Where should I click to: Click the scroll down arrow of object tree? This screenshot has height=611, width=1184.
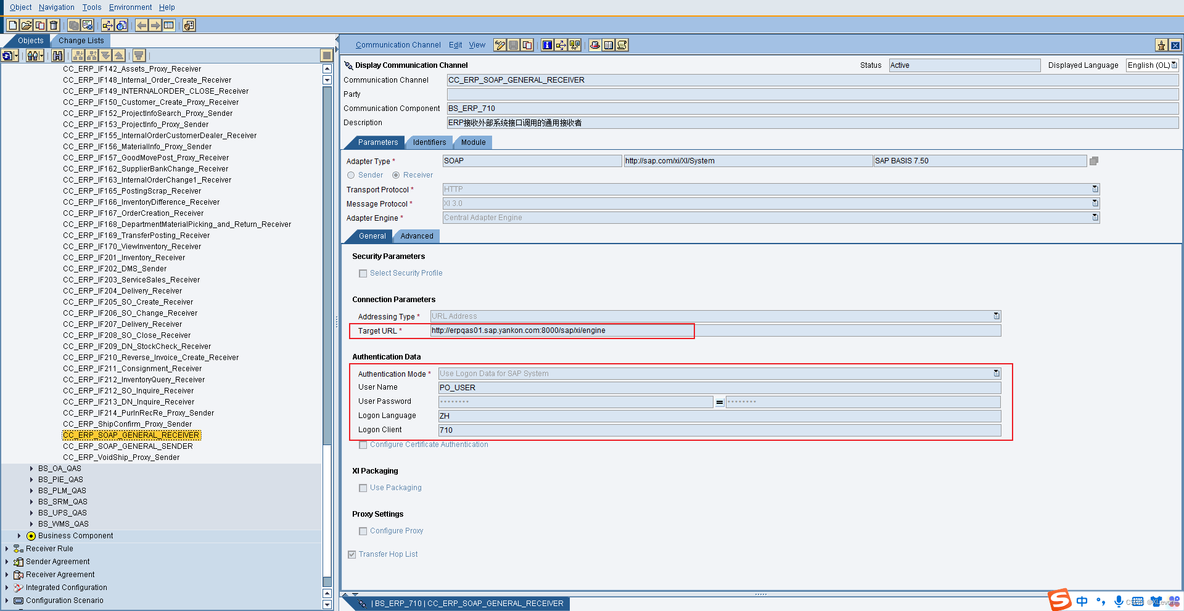327,605
